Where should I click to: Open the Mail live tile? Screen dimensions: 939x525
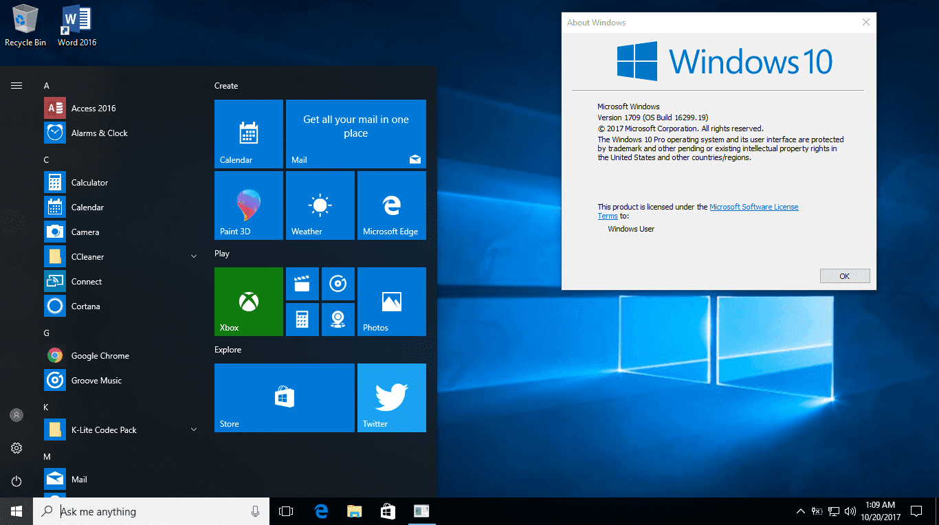click(356, 134)
